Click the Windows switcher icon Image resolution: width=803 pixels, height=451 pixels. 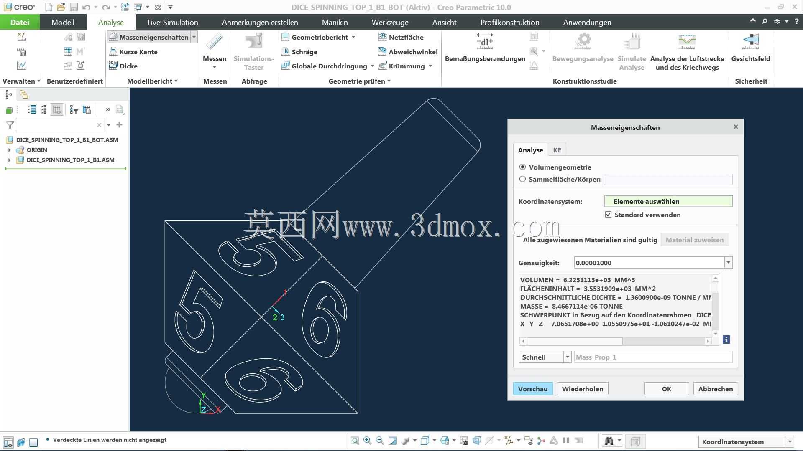[x=138, y=7]
